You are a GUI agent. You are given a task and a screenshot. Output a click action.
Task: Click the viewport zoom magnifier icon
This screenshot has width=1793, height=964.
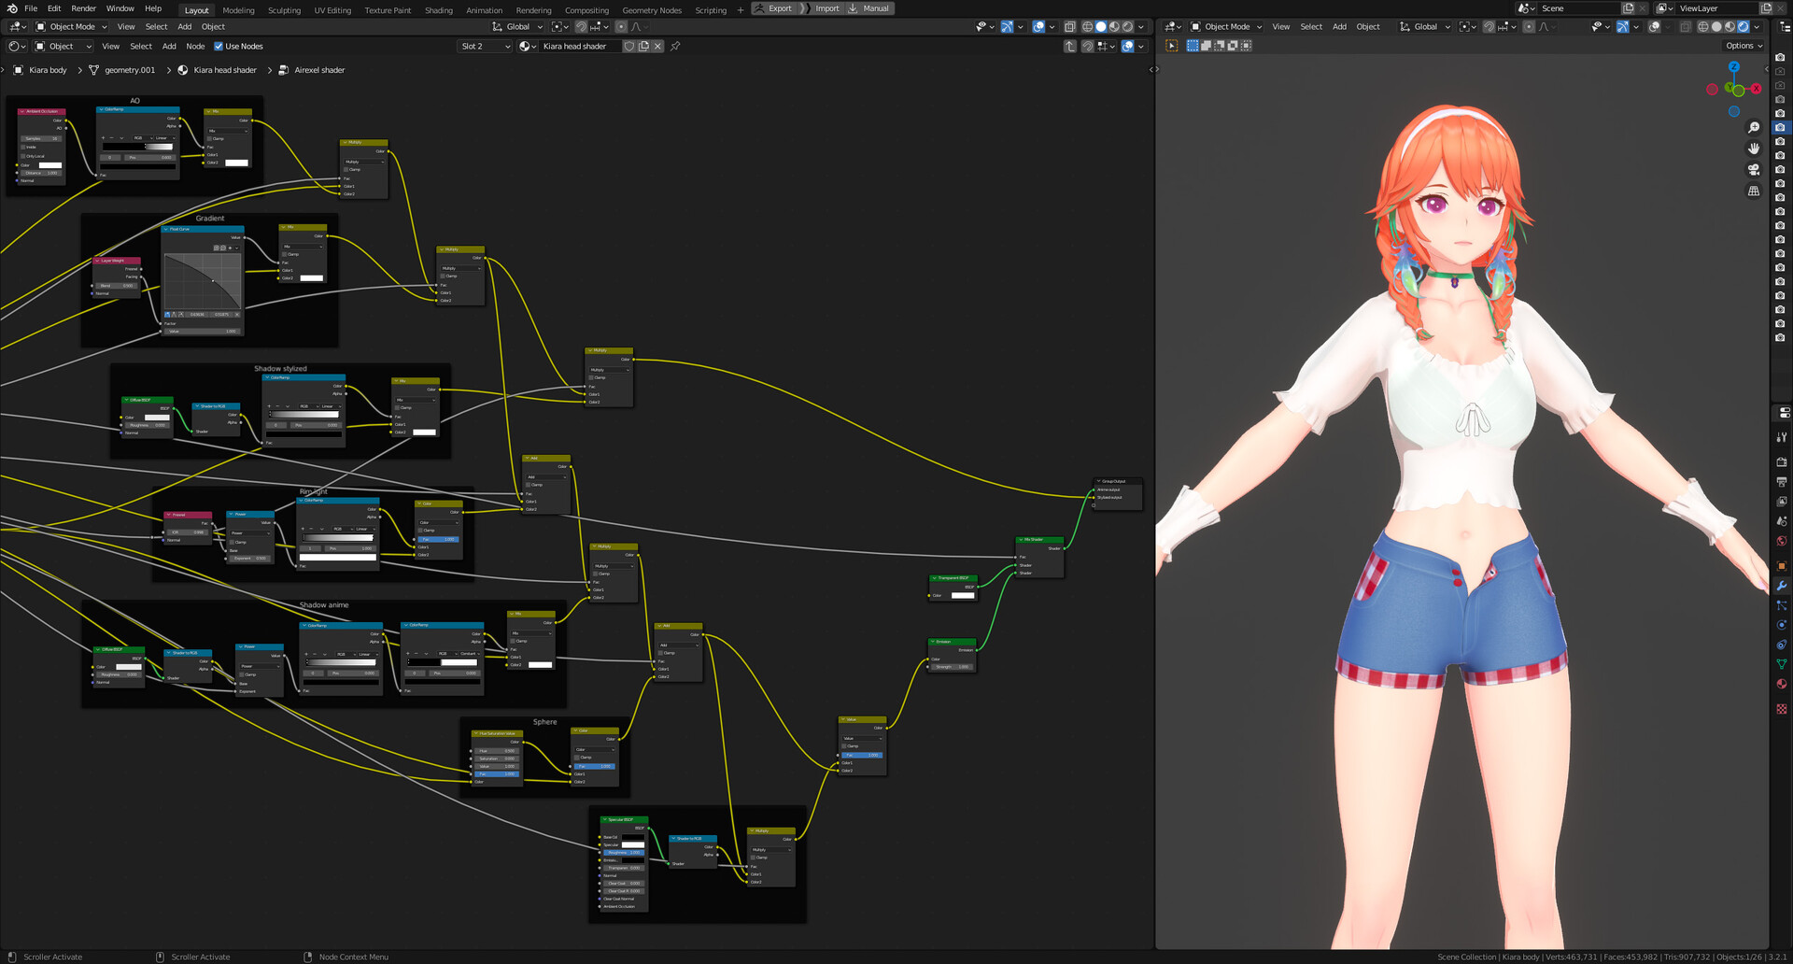1754,128
